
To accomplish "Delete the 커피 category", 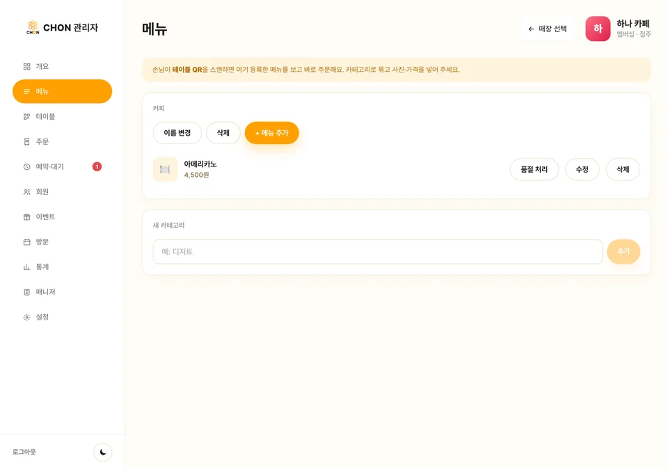I will pos(223,133).
